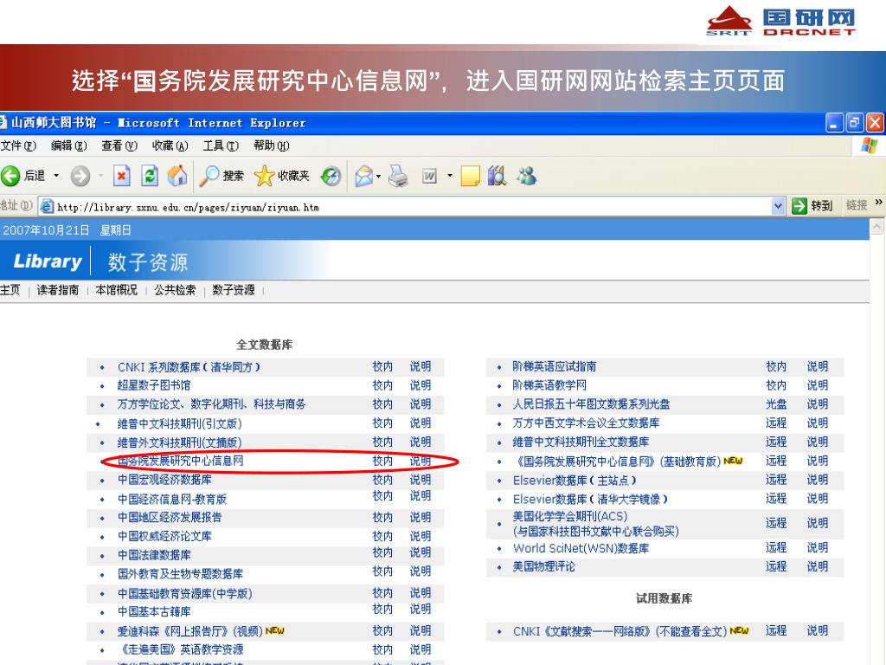Image resolution: width=886 pixels, height=665 pixels.
Task: Click the address bar URL field
Action: click(x=413, y=207)
